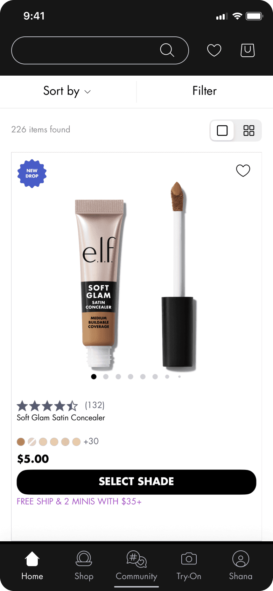Viewport: 273px width, 591px height.
Task: Pick the first brown shade swatch
Action: (21, 441)
